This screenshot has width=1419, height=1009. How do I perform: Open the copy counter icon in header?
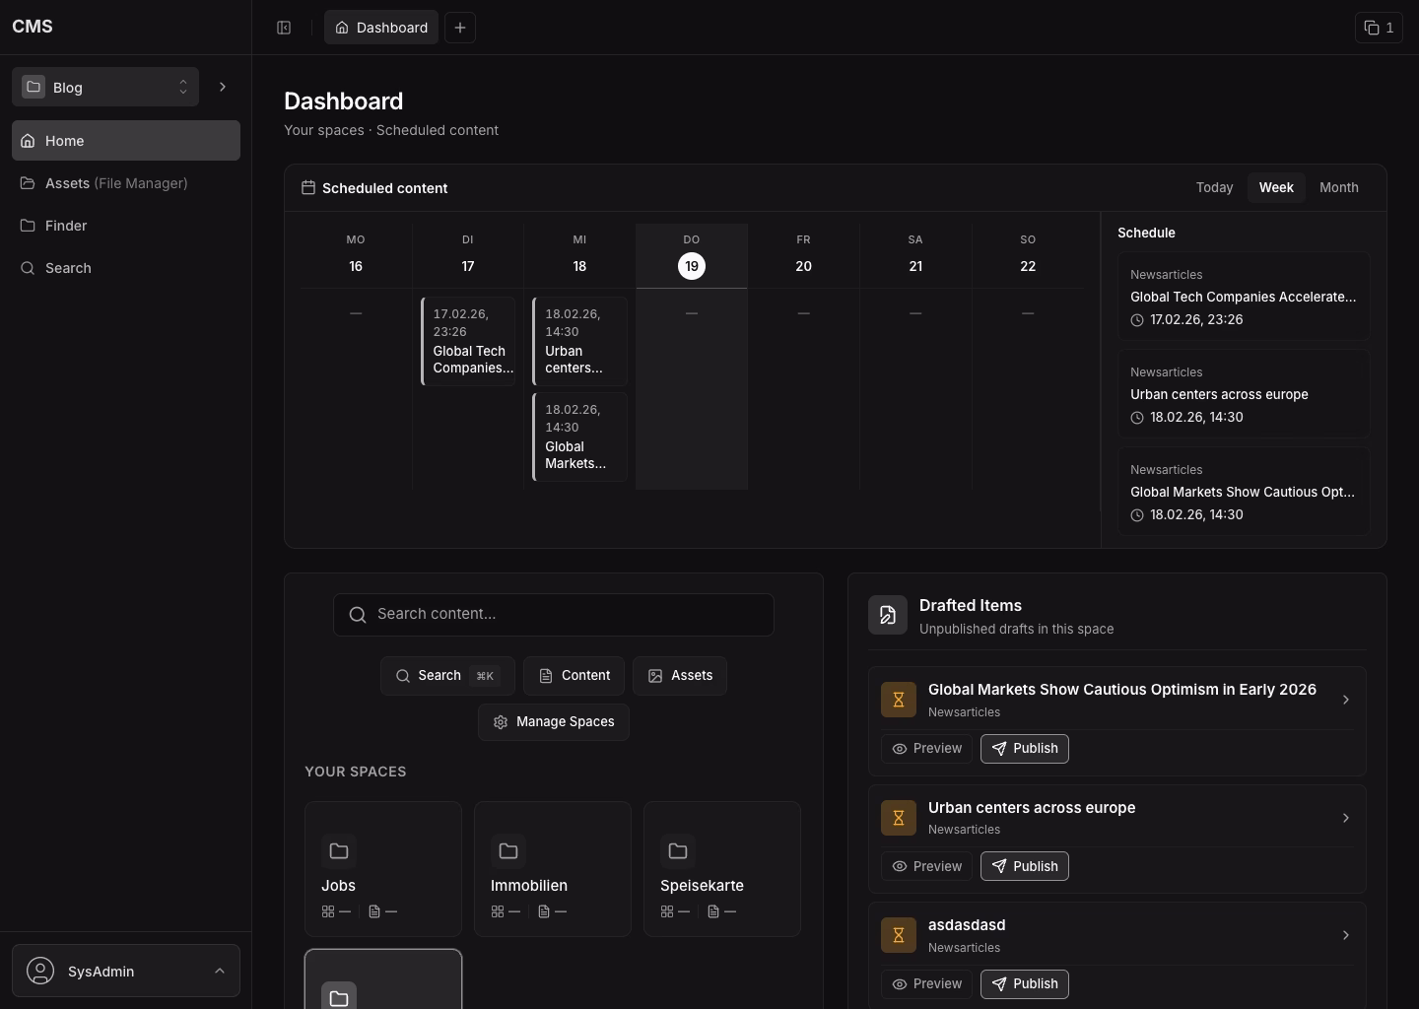pos(1379,28)
